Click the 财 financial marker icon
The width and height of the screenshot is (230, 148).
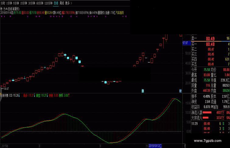click(180, 91)
